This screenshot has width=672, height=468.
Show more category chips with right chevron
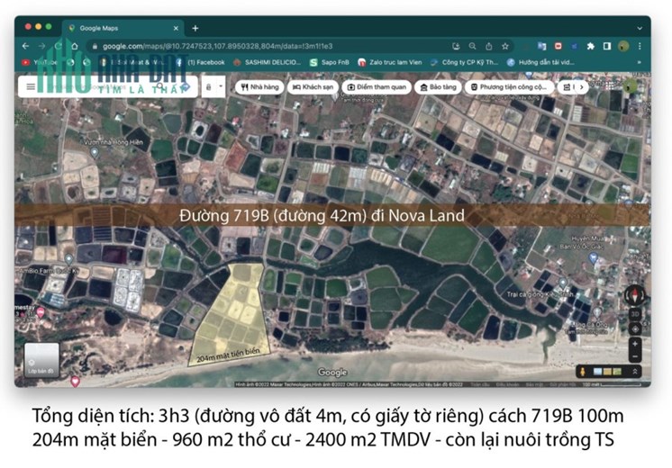(x=582, y=87)
